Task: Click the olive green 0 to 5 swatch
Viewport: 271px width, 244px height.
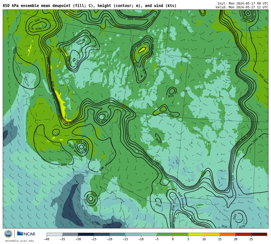Action: [180, 234]
